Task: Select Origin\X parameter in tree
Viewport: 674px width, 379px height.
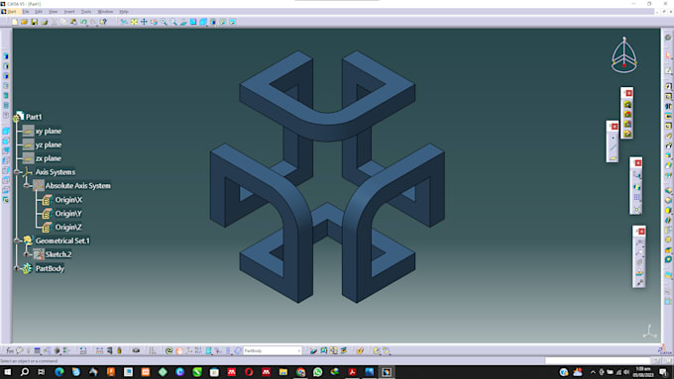Action: click(68, 200)
